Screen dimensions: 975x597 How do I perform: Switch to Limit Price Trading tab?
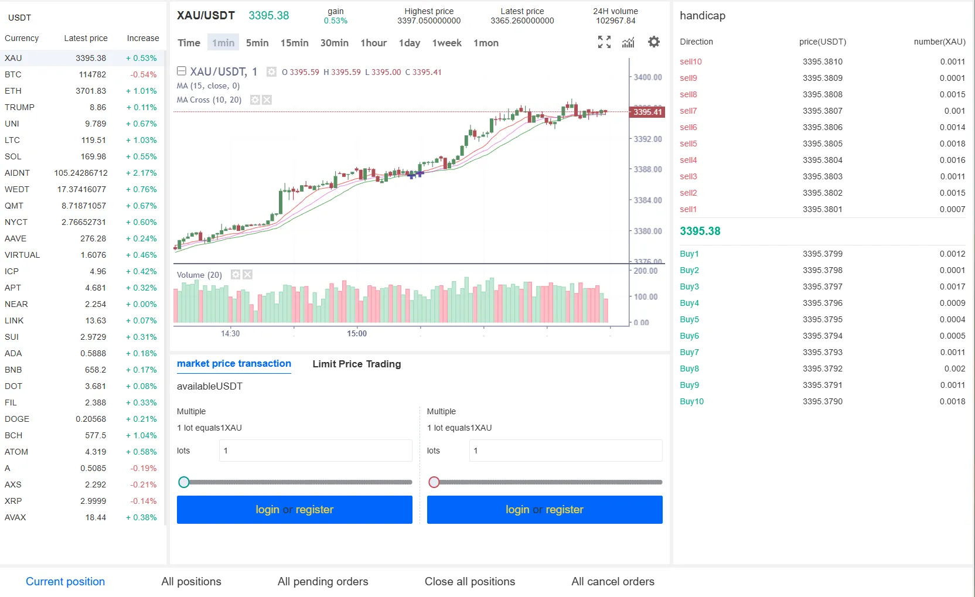[356, 364]
